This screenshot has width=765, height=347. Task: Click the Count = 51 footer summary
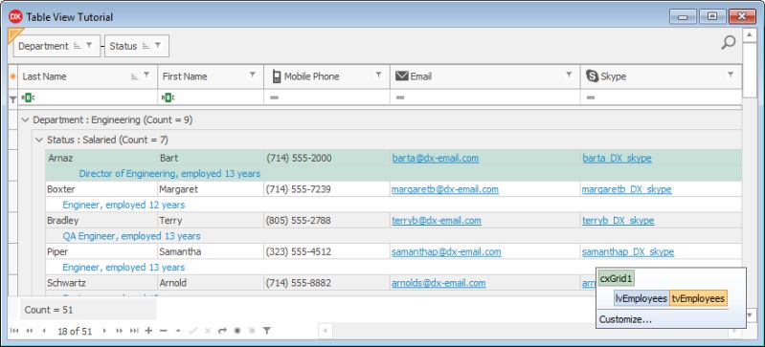(x=88, y=310)
